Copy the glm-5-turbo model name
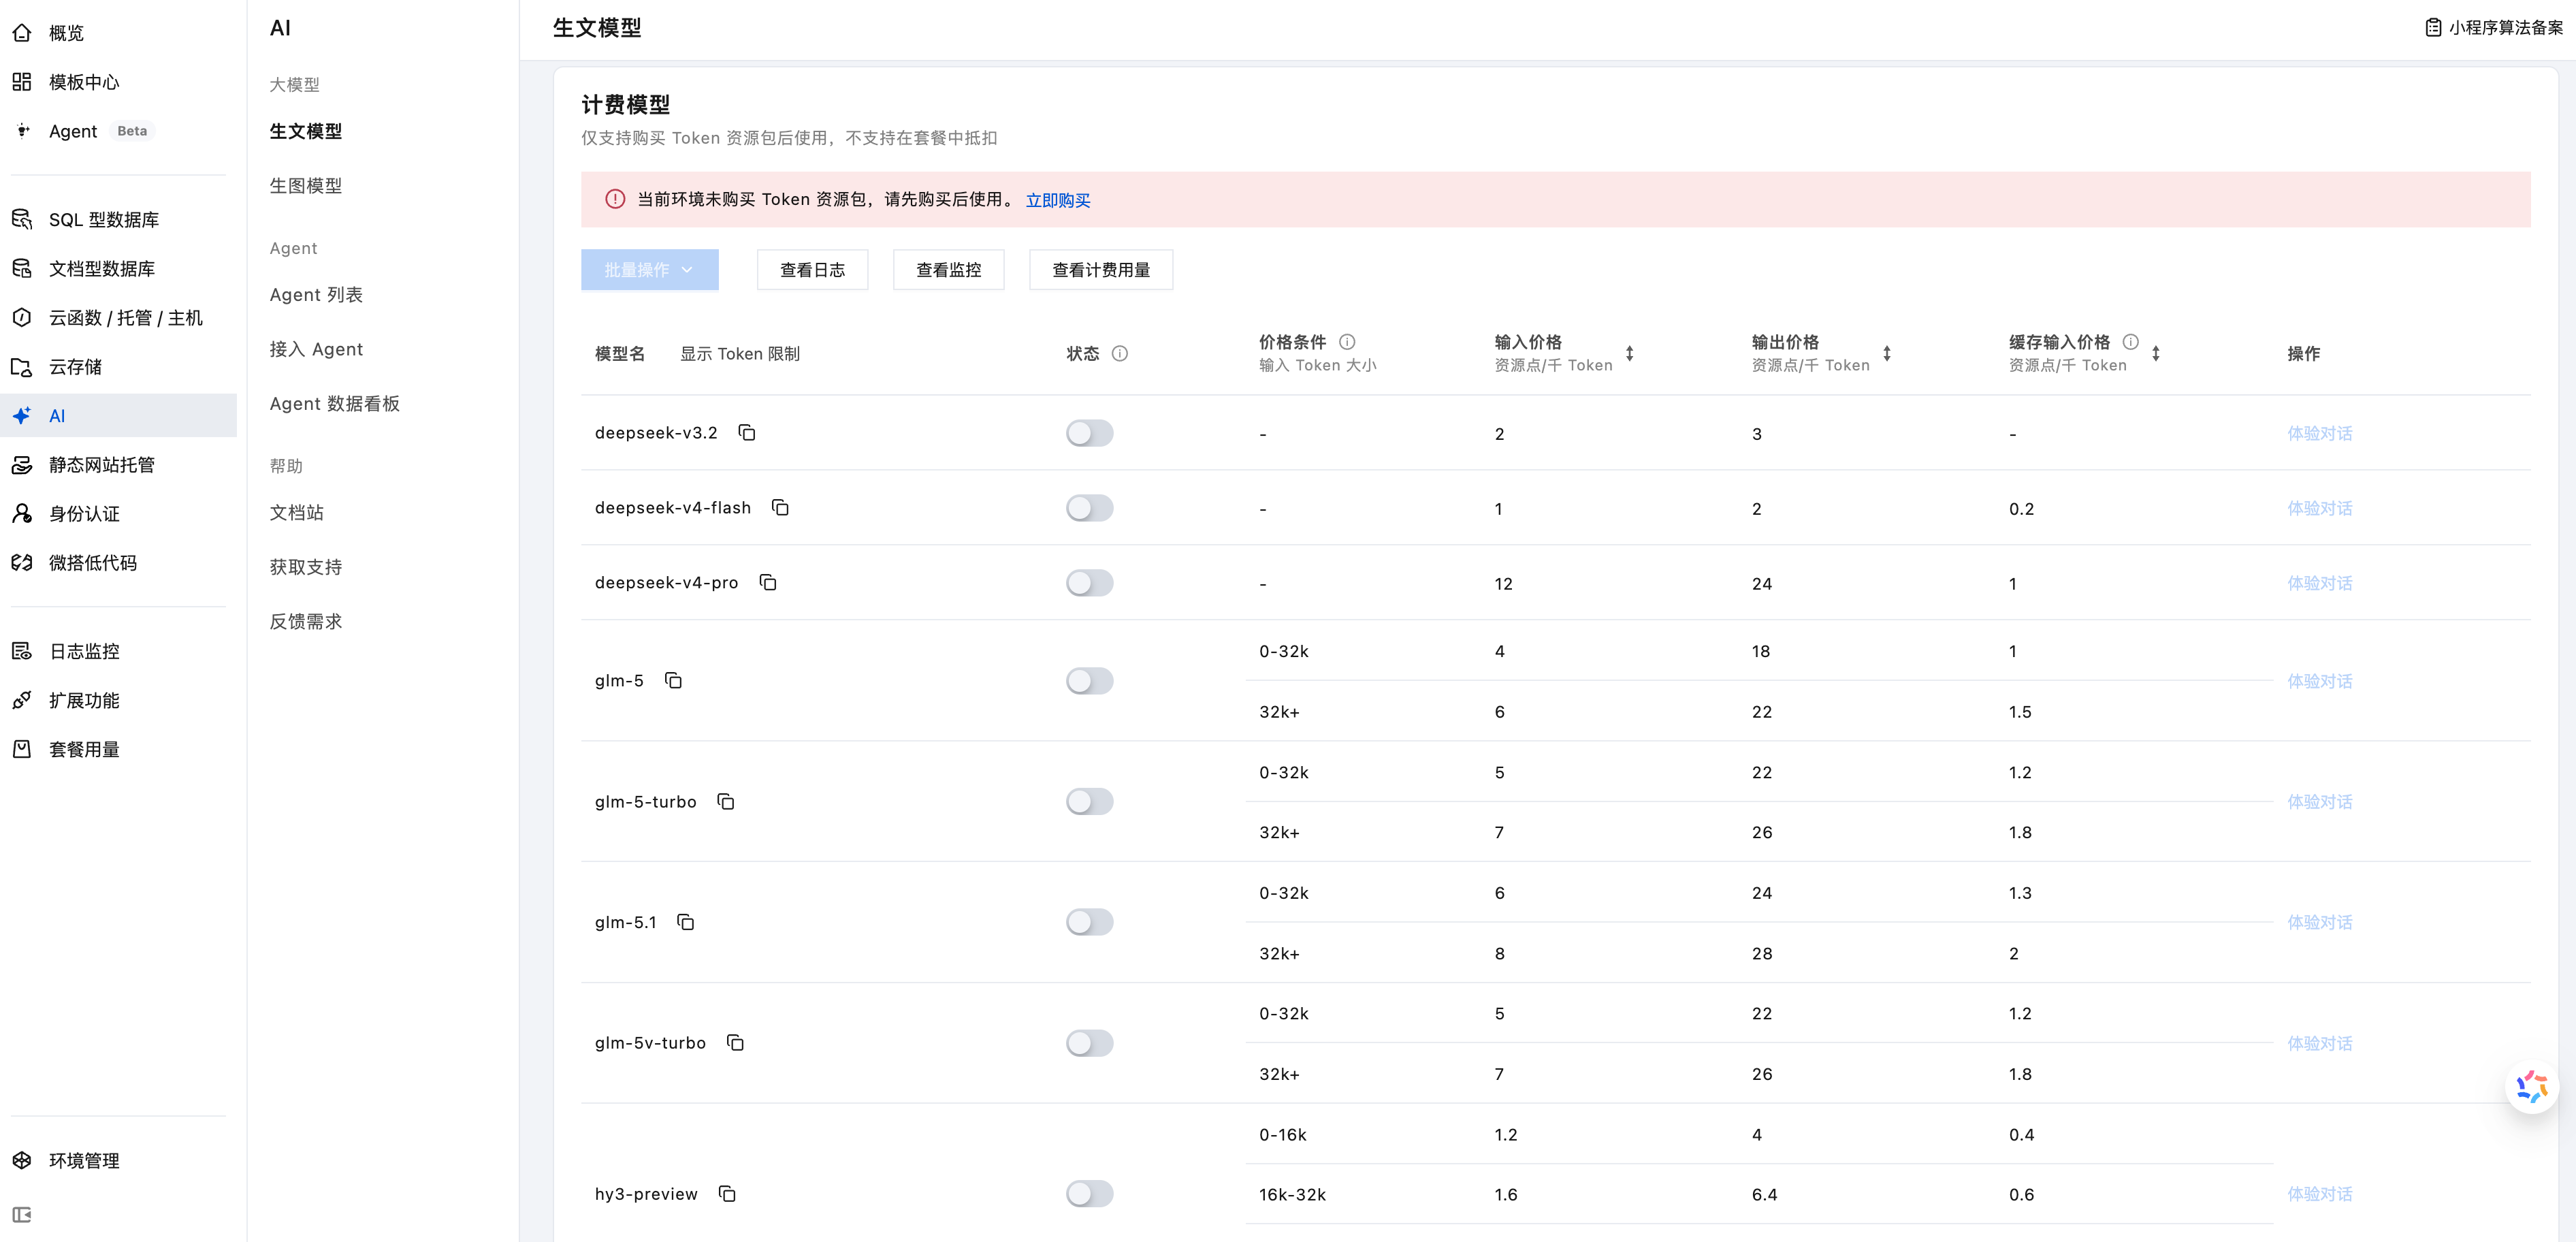Image resolution: width=2576 pixels, height=1242 pixels. [725, 802]
